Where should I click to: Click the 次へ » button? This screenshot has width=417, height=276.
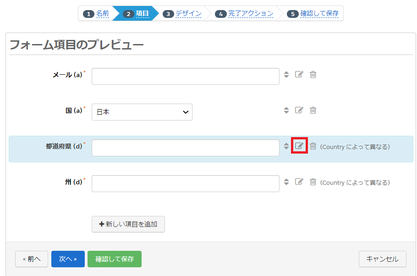click(68, 259)
